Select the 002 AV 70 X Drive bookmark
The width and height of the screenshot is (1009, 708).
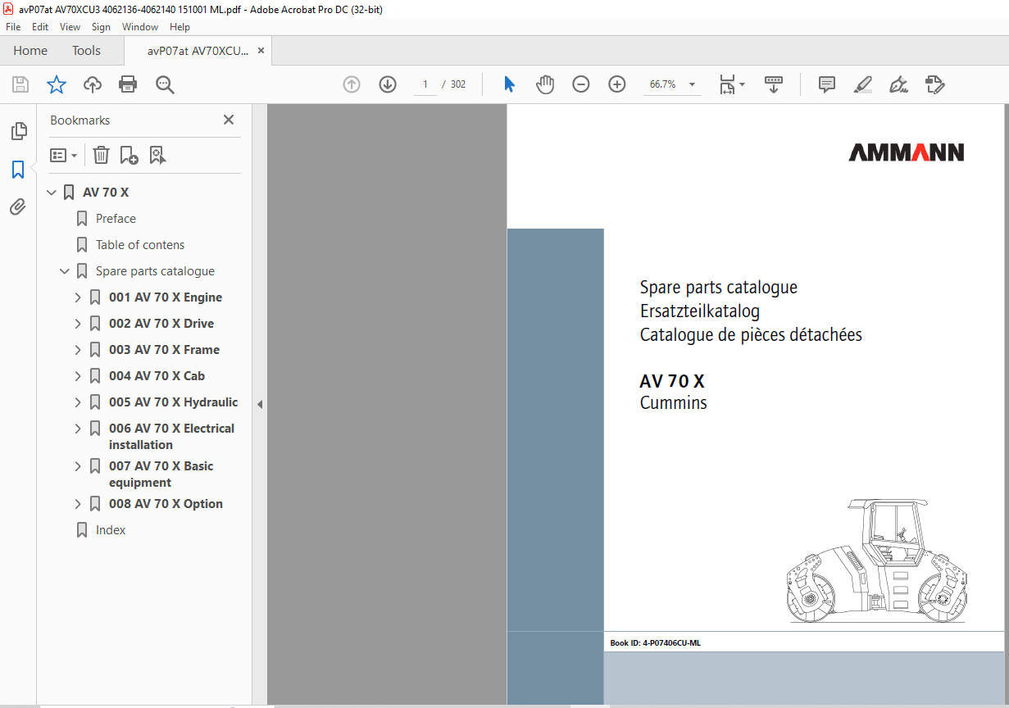coord(161,324)
